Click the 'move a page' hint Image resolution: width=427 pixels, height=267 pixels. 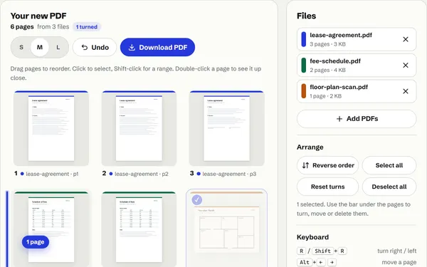coord(399,262)
